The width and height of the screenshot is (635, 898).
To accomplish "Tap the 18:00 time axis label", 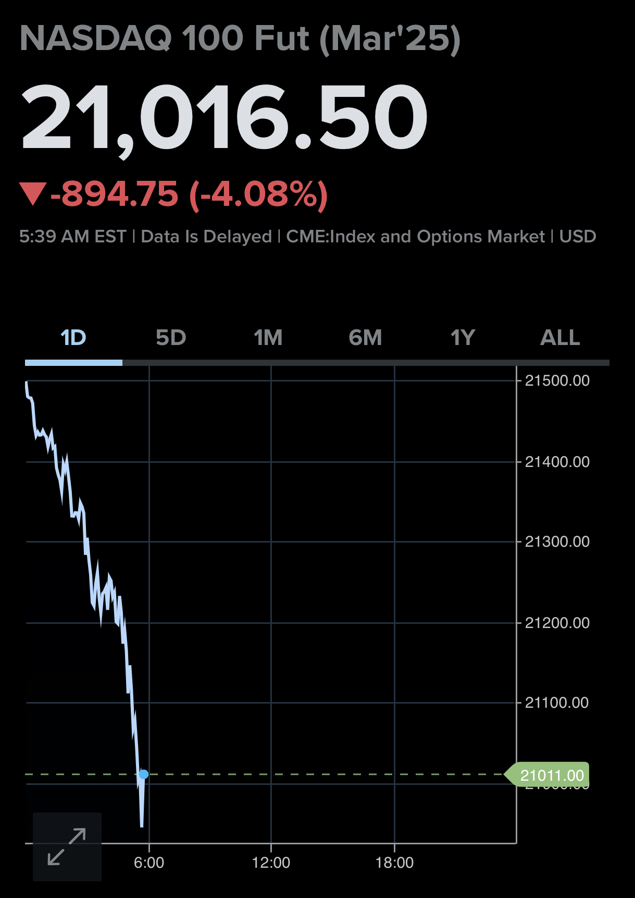I will tap(394, 863).
